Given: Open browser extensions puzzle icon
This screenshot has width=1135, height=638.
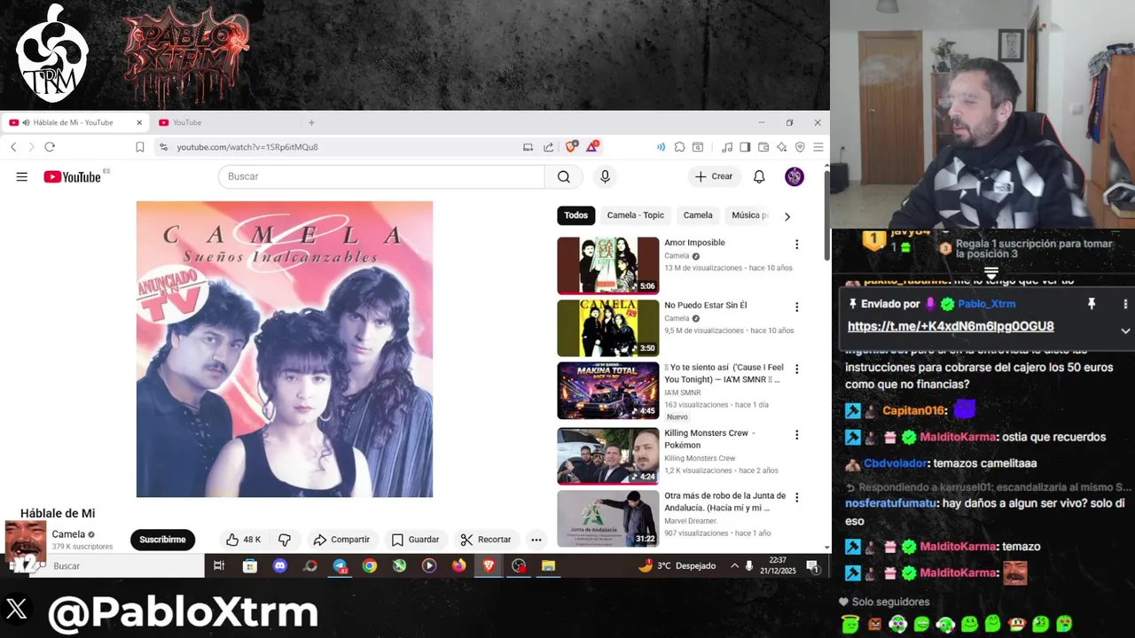Looking at the screenshot, I should (x=679, y=147).
